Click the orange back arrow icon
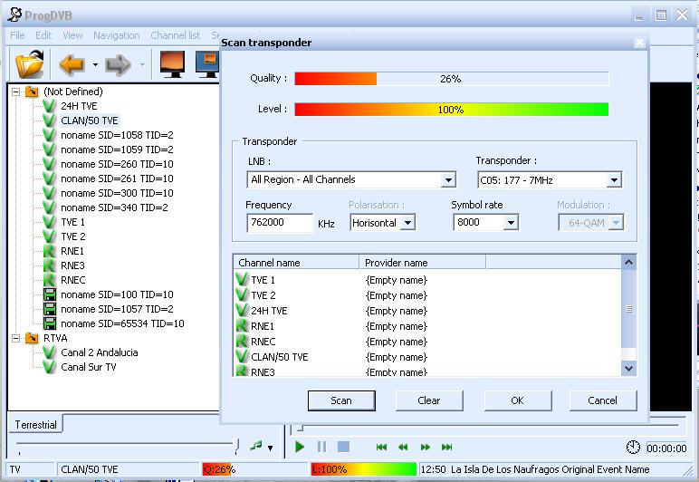Screen dimensions: 699x482 (72, 64)
